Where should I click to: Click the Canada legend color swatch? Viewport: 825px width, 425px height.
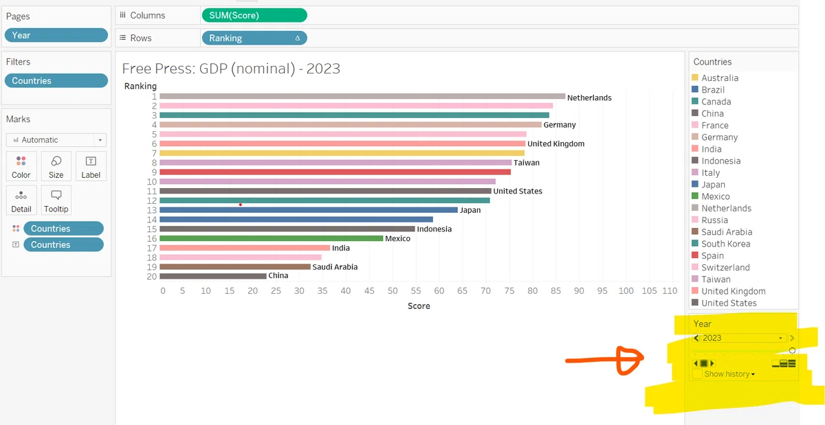695,102
